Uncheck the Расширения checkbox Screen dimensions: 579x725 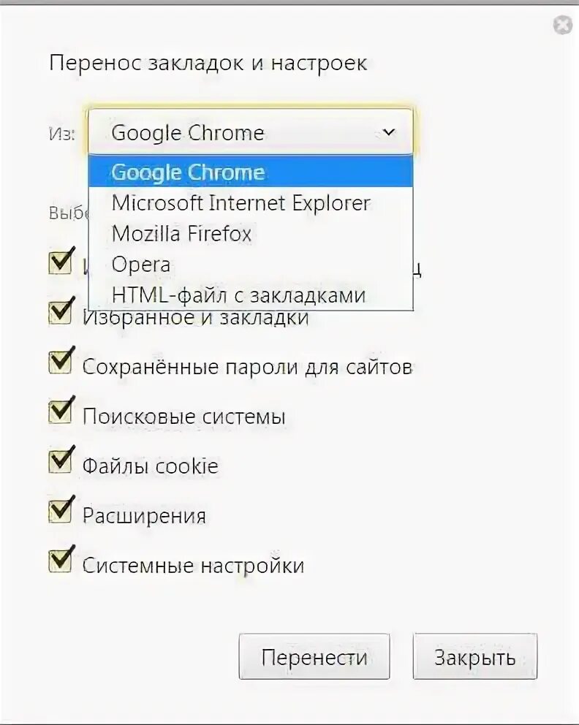(x=60, y=511)
